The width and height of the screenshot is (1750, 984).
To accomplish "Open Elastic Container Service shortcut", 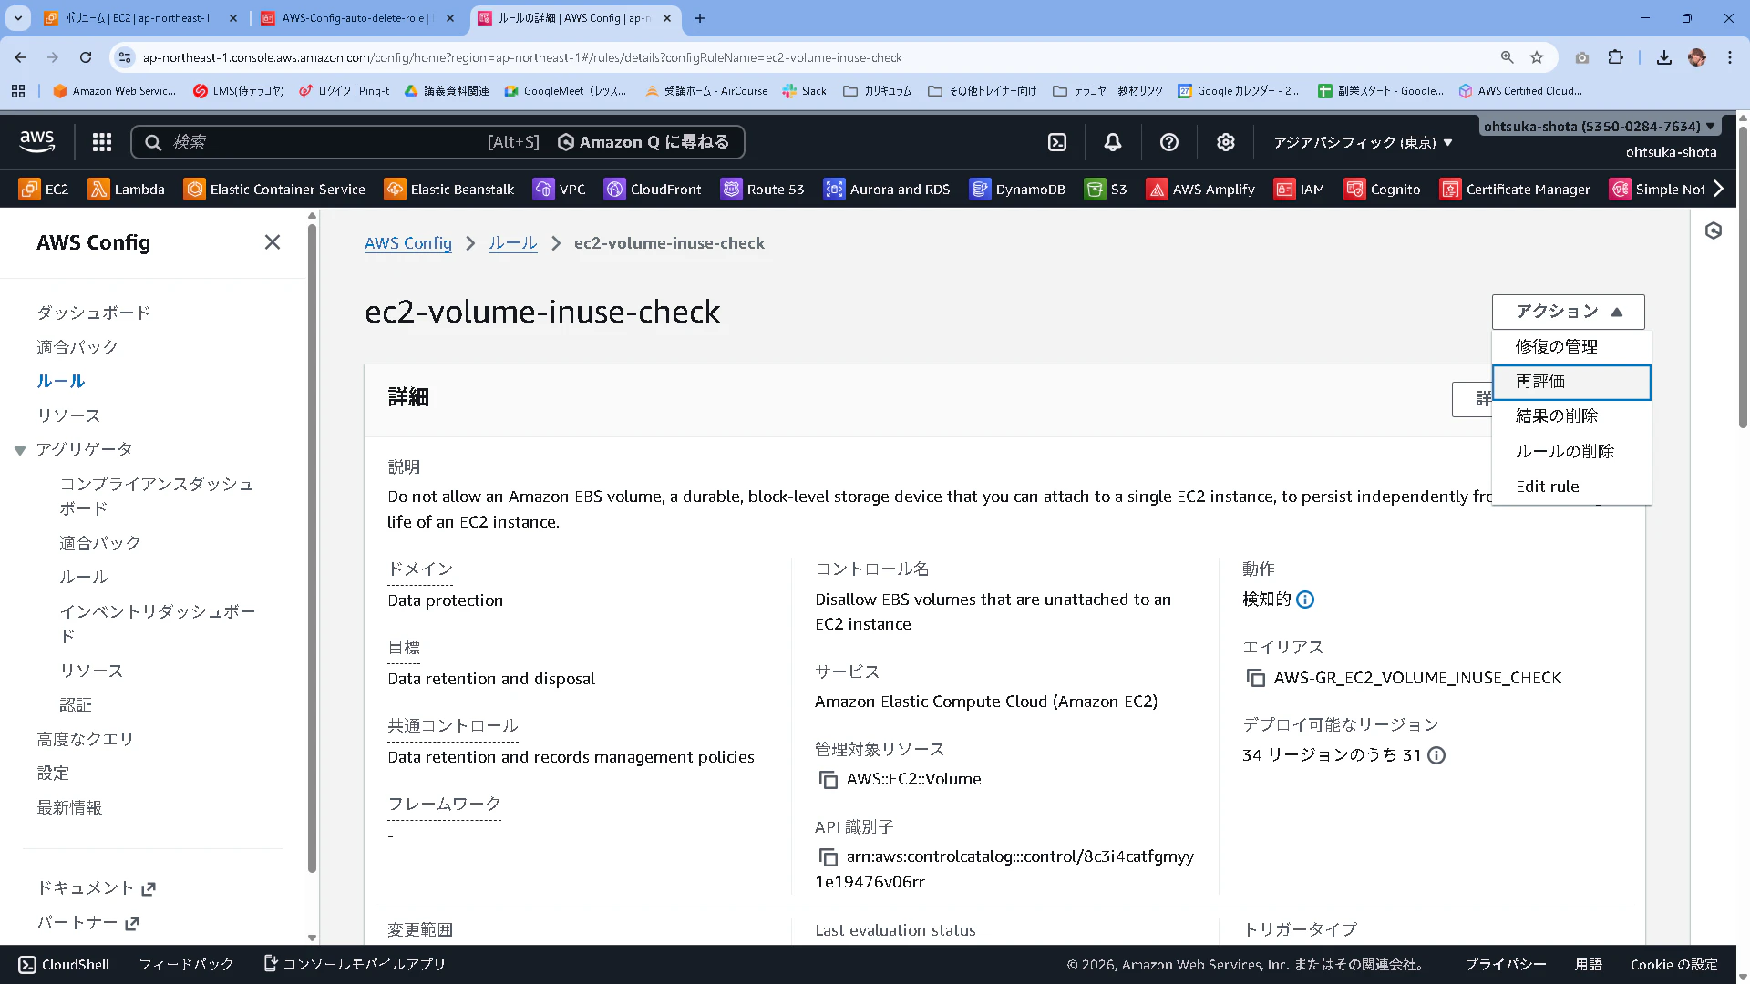I will click(x=274, y=190).
